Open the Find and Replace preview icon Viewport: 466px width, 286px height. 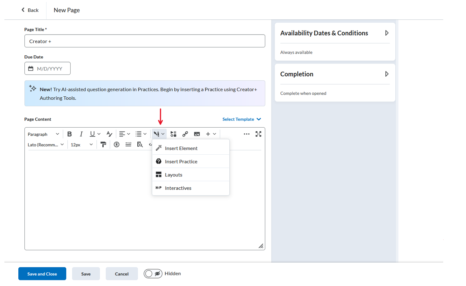coord(140,145)
